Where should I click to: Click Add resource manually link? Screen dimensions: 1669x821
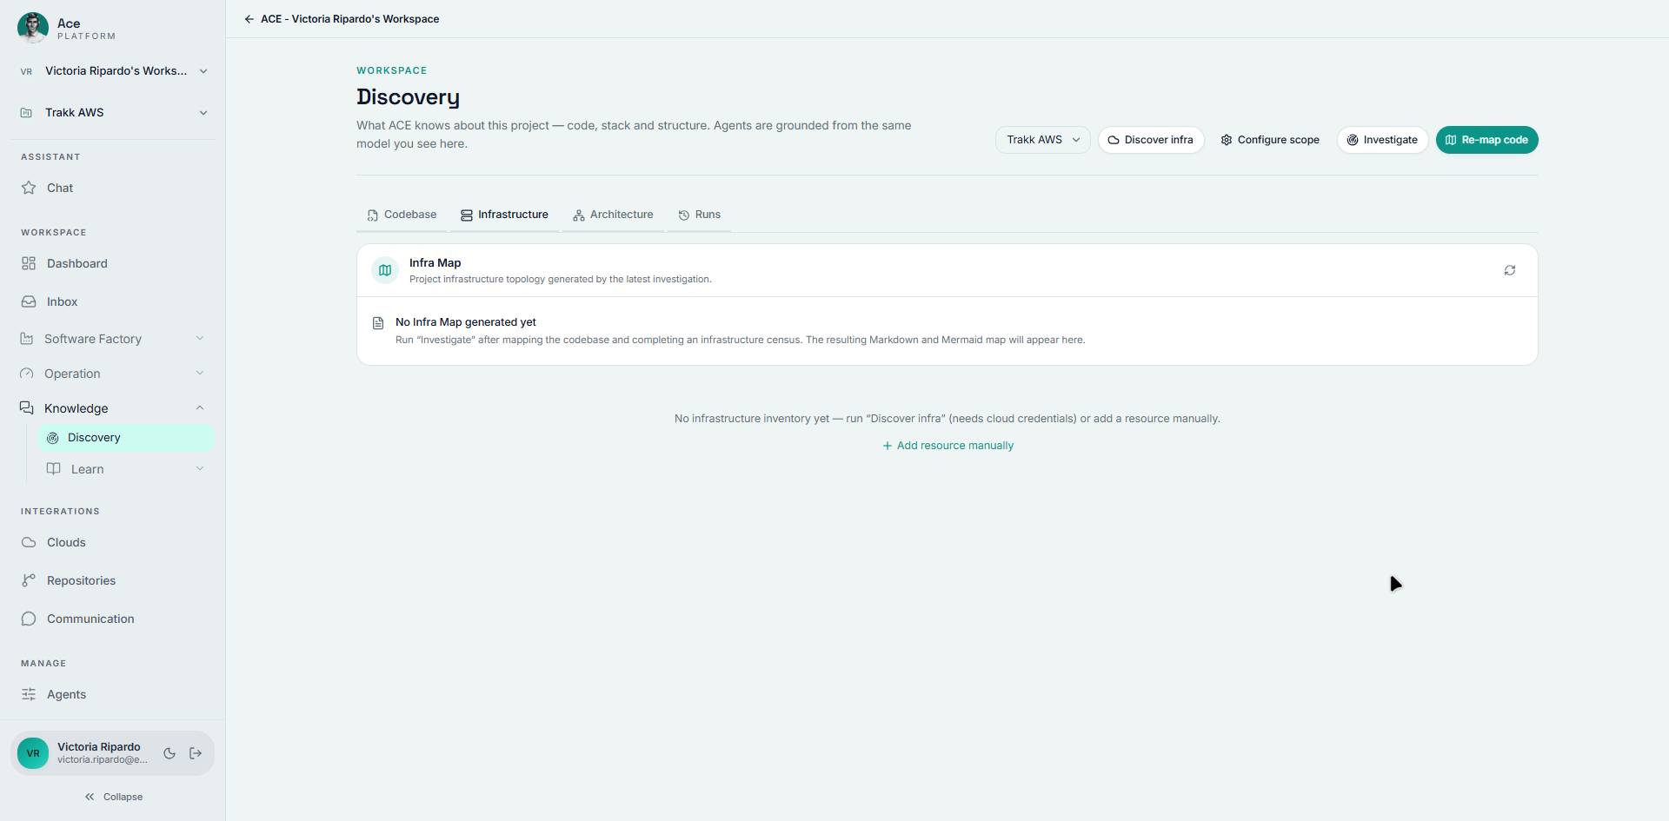pos(948,446)
